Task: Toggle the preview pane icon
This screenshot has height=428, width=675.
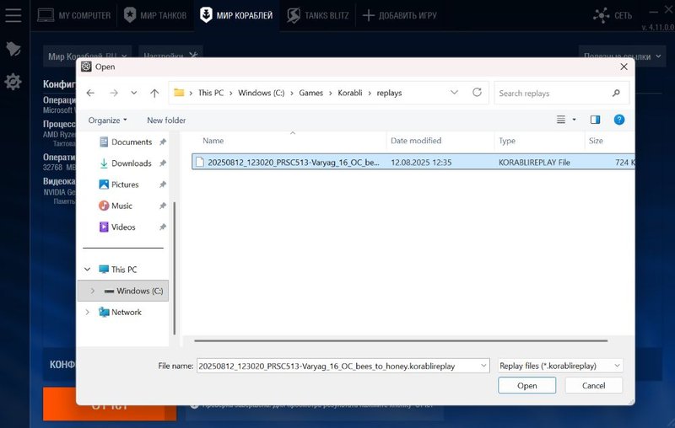Action: point(595,120)
